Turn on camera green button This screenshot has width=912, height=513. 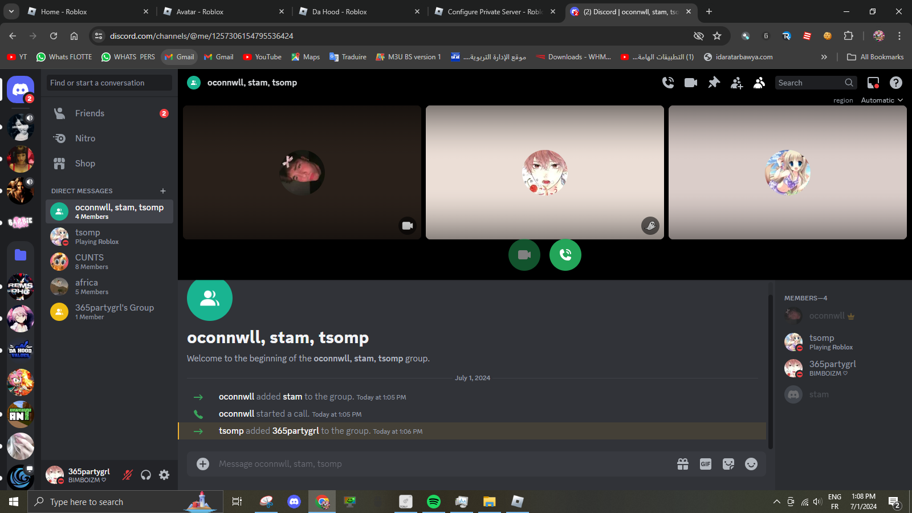pyautogui.click(x=524, y=255)
